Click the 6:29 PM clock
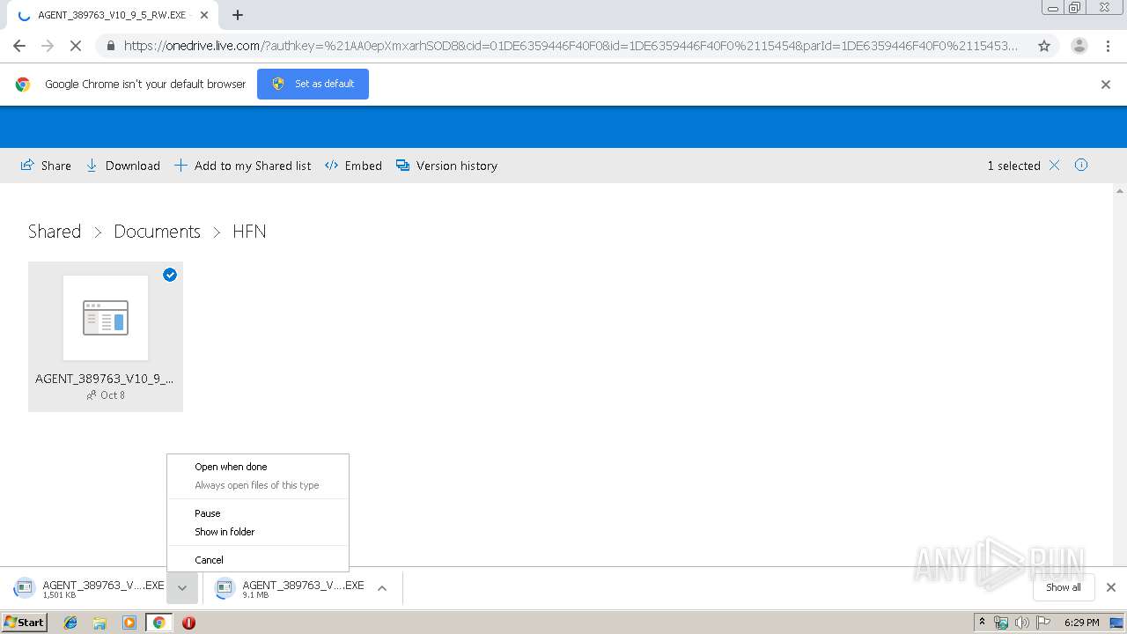Image resolution: width=1127 pixels, height=634 pixels. pos(1081,623)
